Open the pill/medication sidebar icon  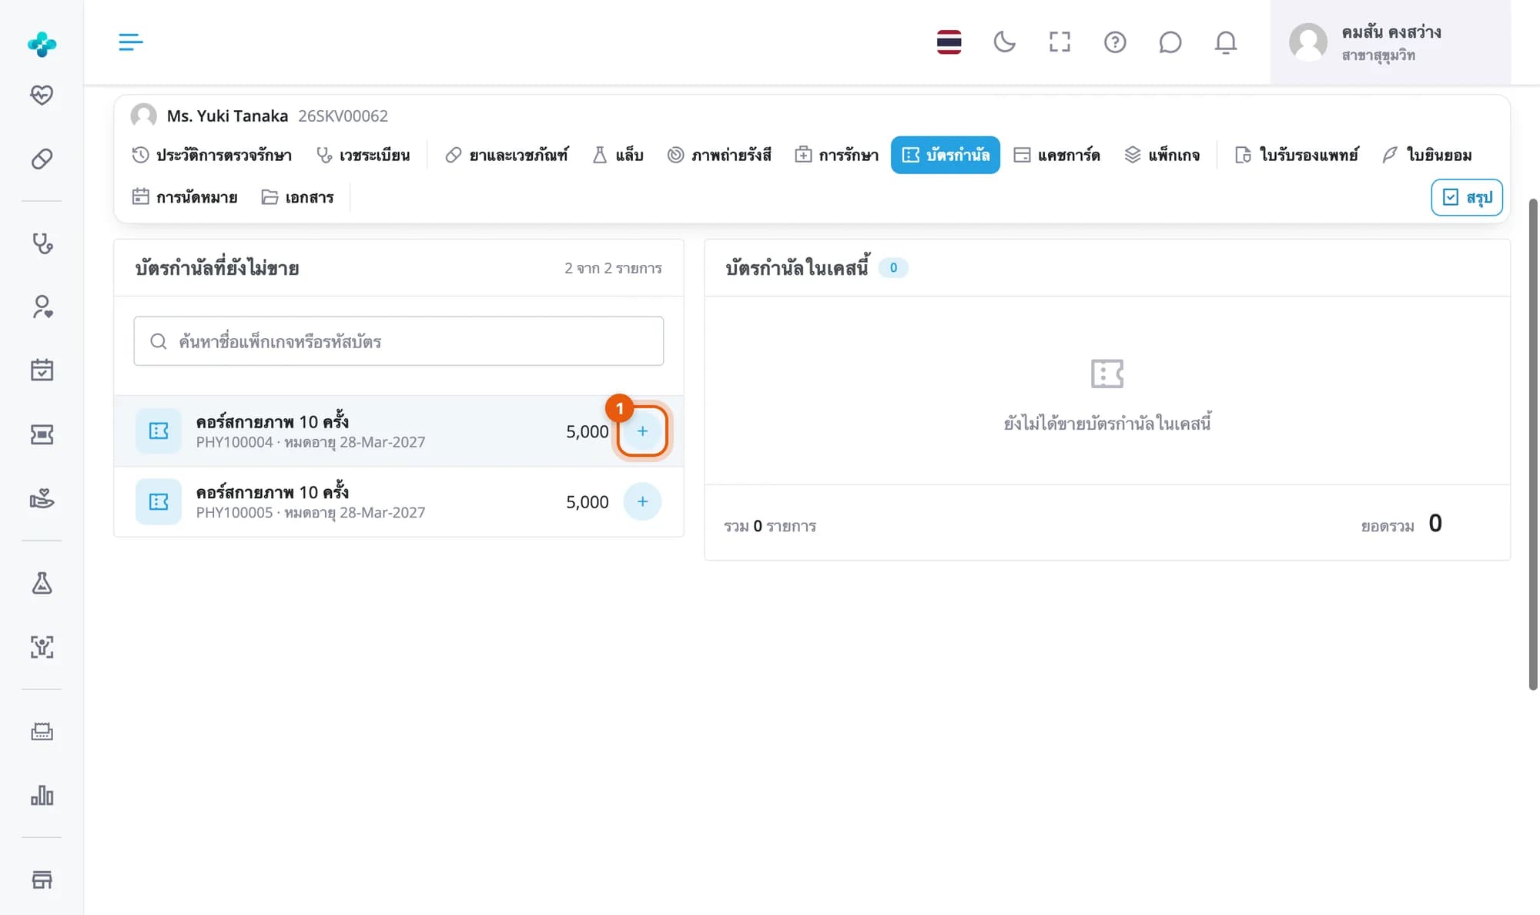(42, 159)
